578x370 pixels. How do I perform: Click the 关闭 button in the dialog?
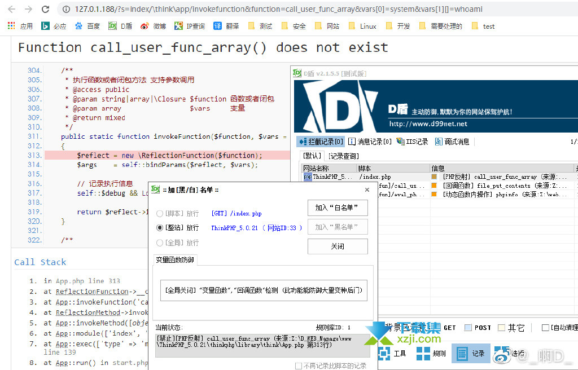[x=338, y=246]
